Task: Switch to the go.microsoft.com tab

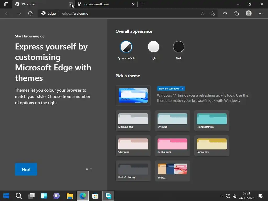Action: pyautogui.click(x=106, y=4)
